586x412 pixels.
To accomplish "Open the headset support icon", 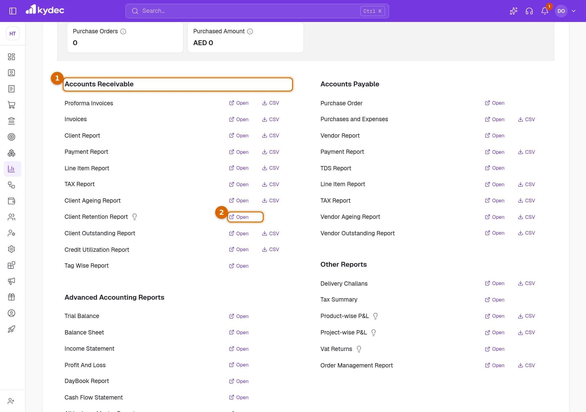I will tap(529, 11).
